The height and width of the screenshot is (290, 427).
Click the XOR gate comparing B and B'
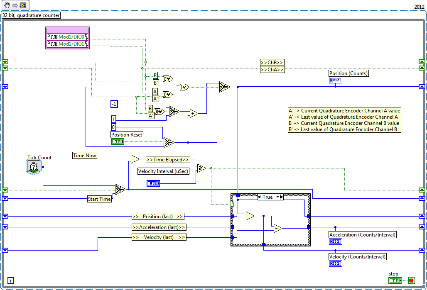167,78
